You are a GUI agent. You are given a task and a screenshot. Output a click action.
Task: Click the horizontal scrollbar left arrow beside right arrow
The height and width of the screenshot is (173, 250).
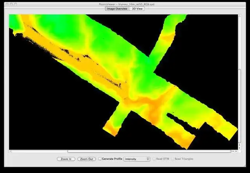pyautogui.click(x=233, y=151)
